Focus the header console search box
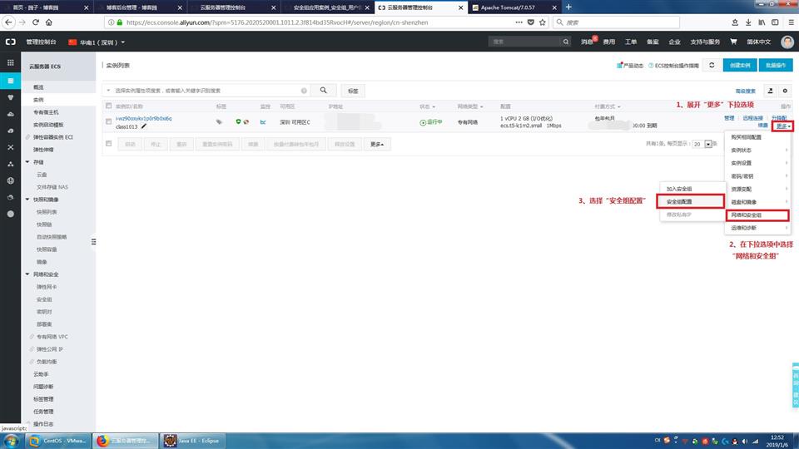 [x=525, y=42]
